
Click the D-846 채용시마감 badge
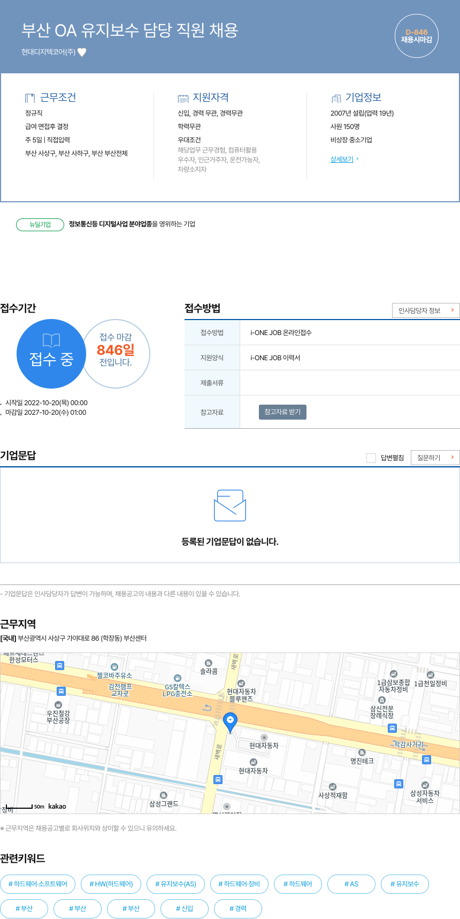click(x=417, y=36)
